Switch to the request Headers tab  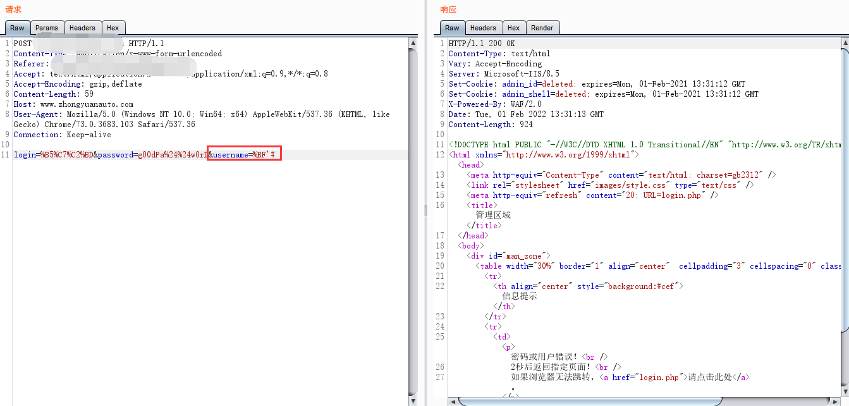pos(82,28)
